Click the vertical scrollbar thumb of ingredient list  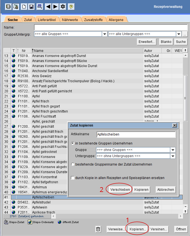click(185, 98)
